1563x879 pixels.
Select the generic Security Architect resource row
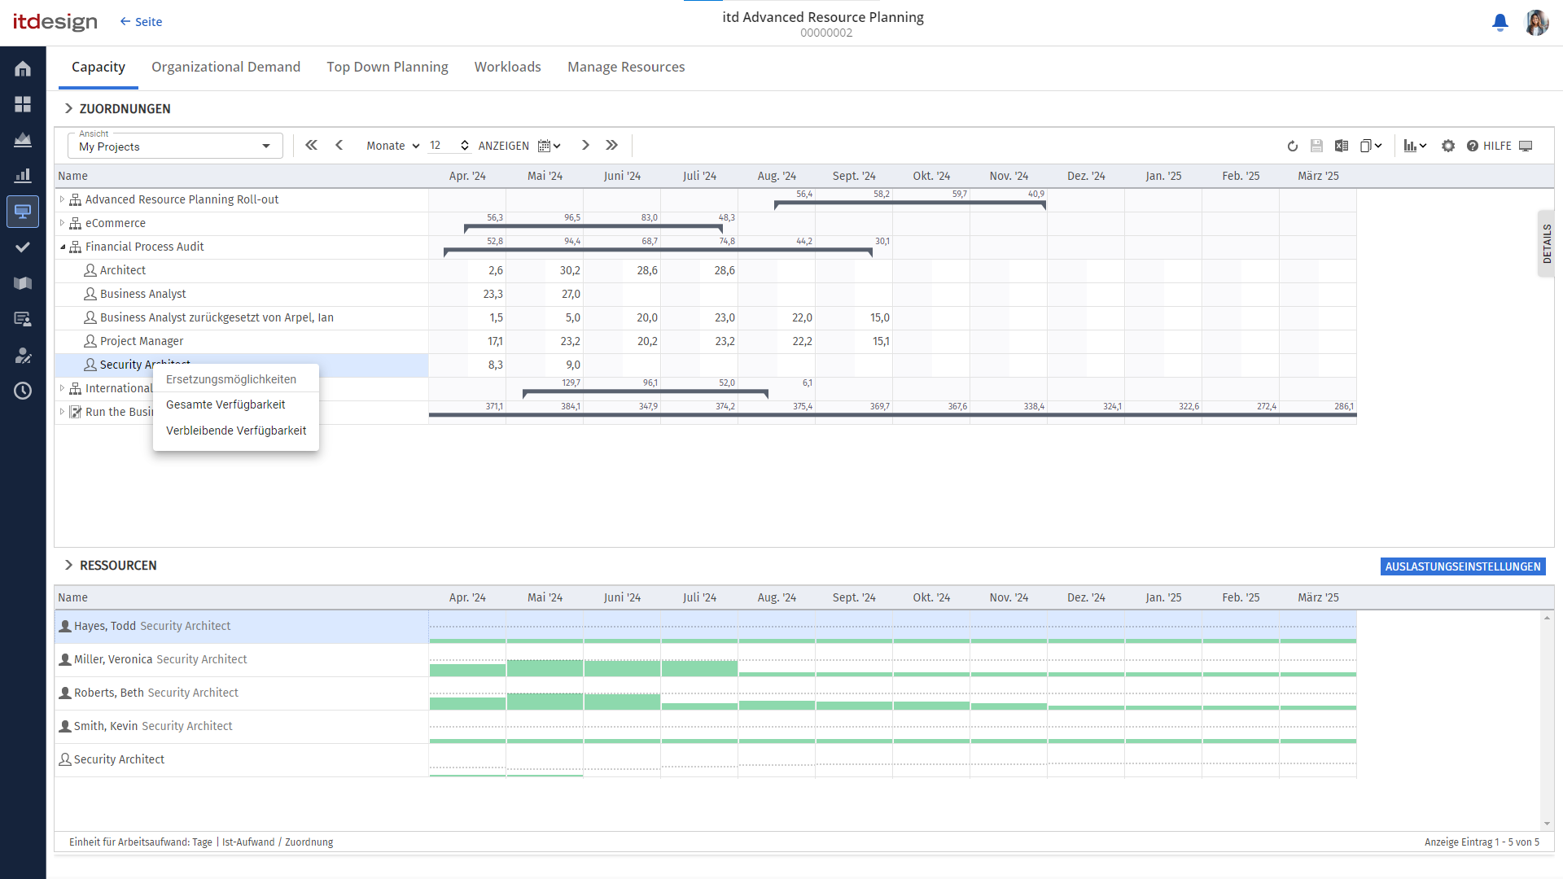point(242,759)
